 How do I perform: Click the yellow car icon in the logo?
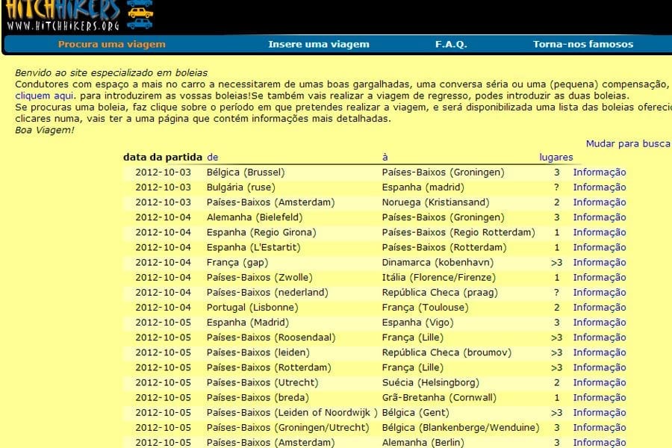140,13
